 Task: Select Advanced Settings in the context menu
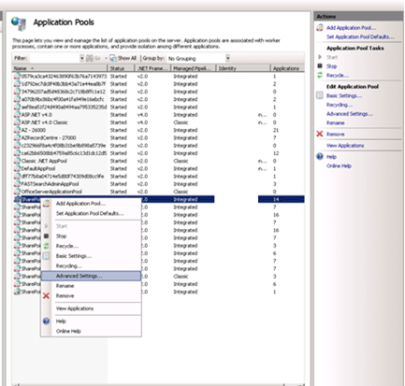click(91, 276)
